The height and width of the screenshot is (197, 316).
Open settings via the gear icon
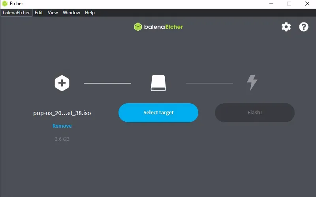pos(286,27)
